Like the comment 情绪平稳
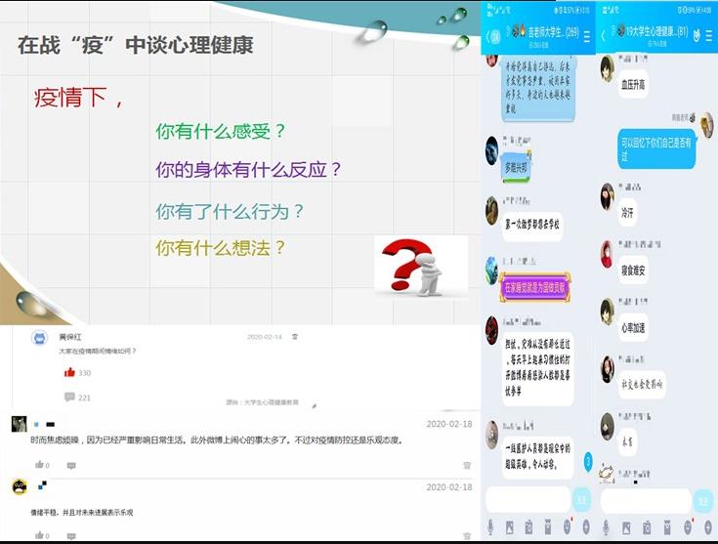The image size is (718, 544). coord(40,534)
